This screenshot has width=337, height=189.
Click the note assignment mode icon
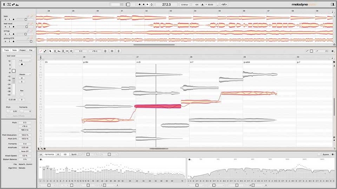point(45,51)
